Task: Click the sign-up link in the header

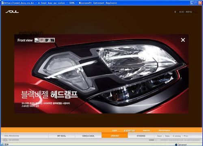Action: coord(189,12)
